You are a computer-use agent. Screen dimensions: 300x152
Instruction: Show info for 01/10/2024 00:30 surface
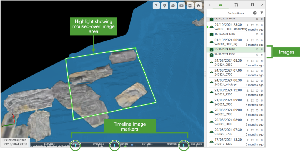[257, 40]
